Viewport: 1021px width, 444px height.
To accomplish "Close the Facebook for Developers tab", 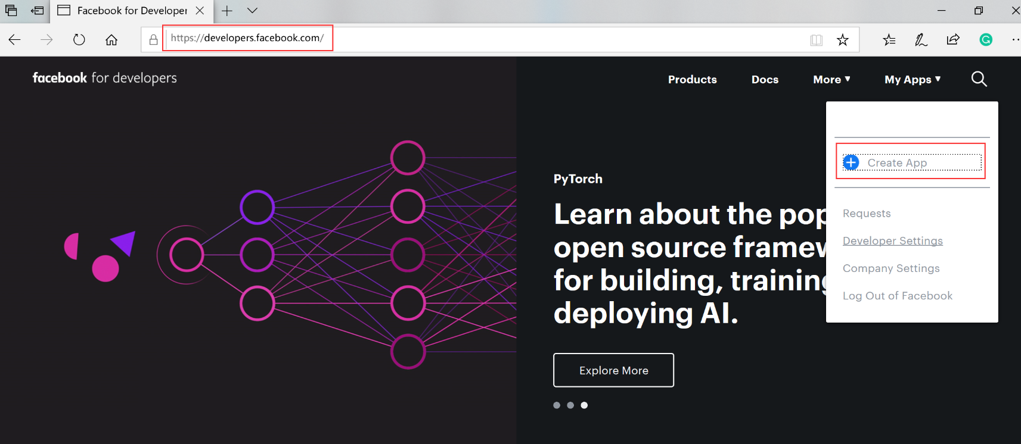I will tap(200, 11).
